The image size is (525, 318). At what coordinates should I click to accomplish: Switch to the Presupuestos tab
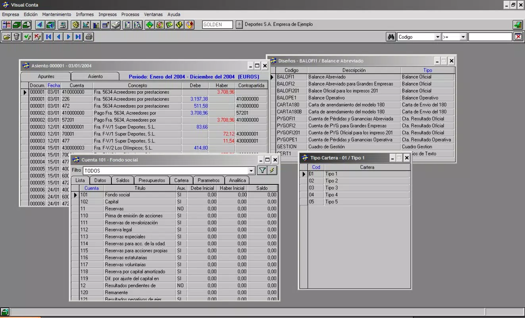click(152, 180)
